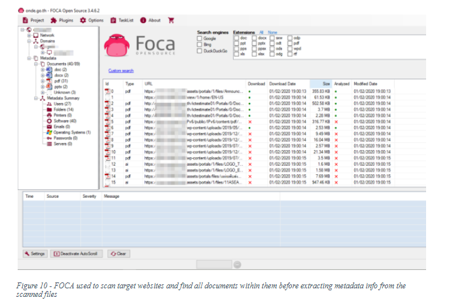The image size is (449, 308).
Task: Click the red X analyzed mark in row 15
Action: (x=336, y=182)
